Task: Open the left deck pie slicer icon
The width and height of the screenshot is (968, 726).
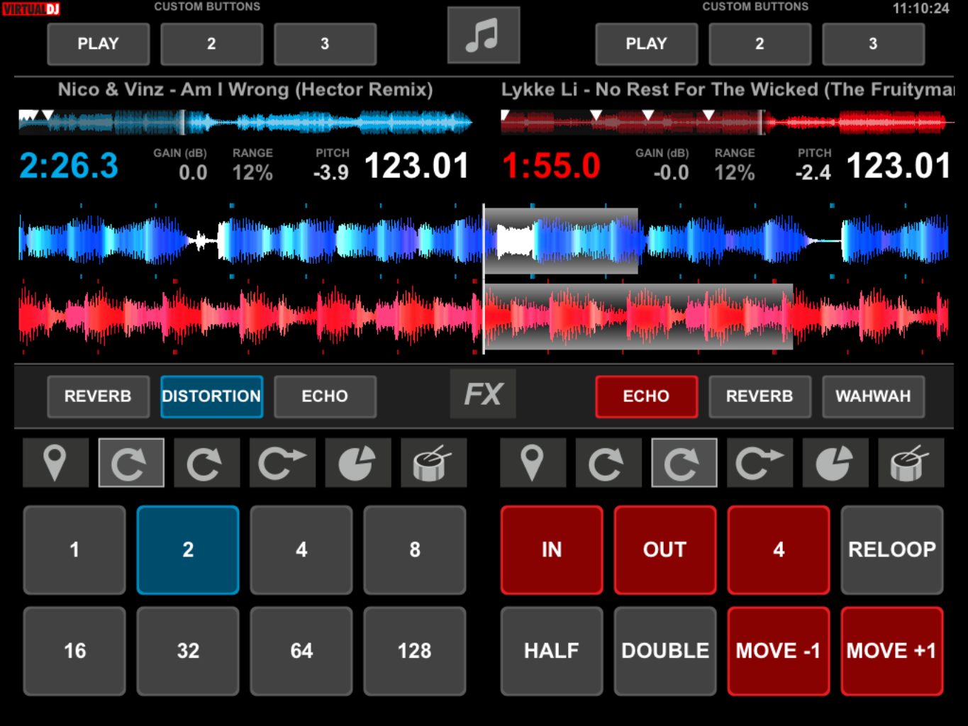Action: point(357,463)
